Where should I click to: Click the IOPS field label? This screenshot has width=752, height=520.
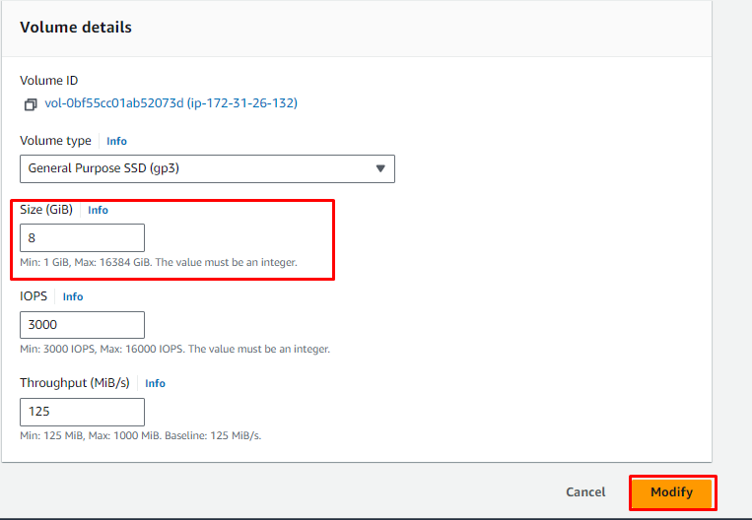coord(34,296)
